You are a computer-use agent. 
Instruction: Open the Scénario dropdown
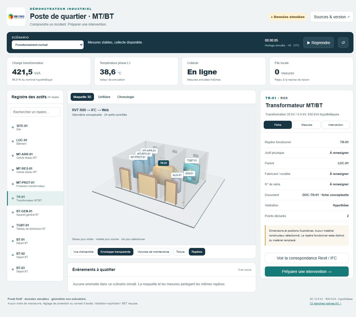48,45
